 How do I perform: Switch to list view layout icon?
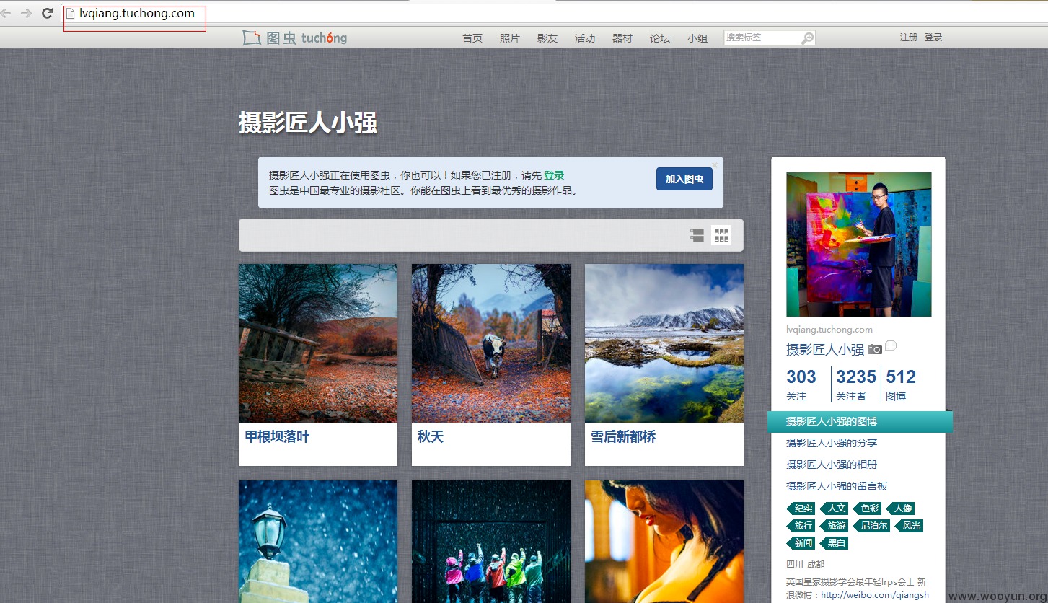pyautogui.click(x=697, y=235)
